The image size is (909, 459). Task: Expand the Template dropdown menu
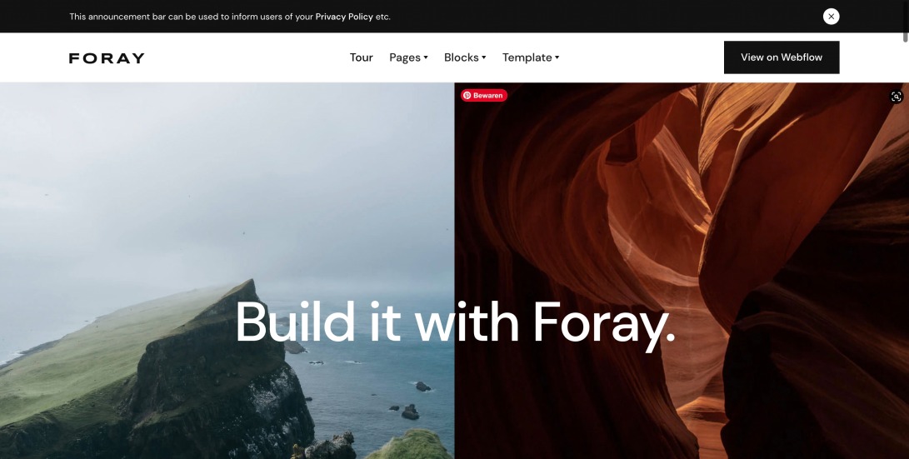click(x=531, y=57)
